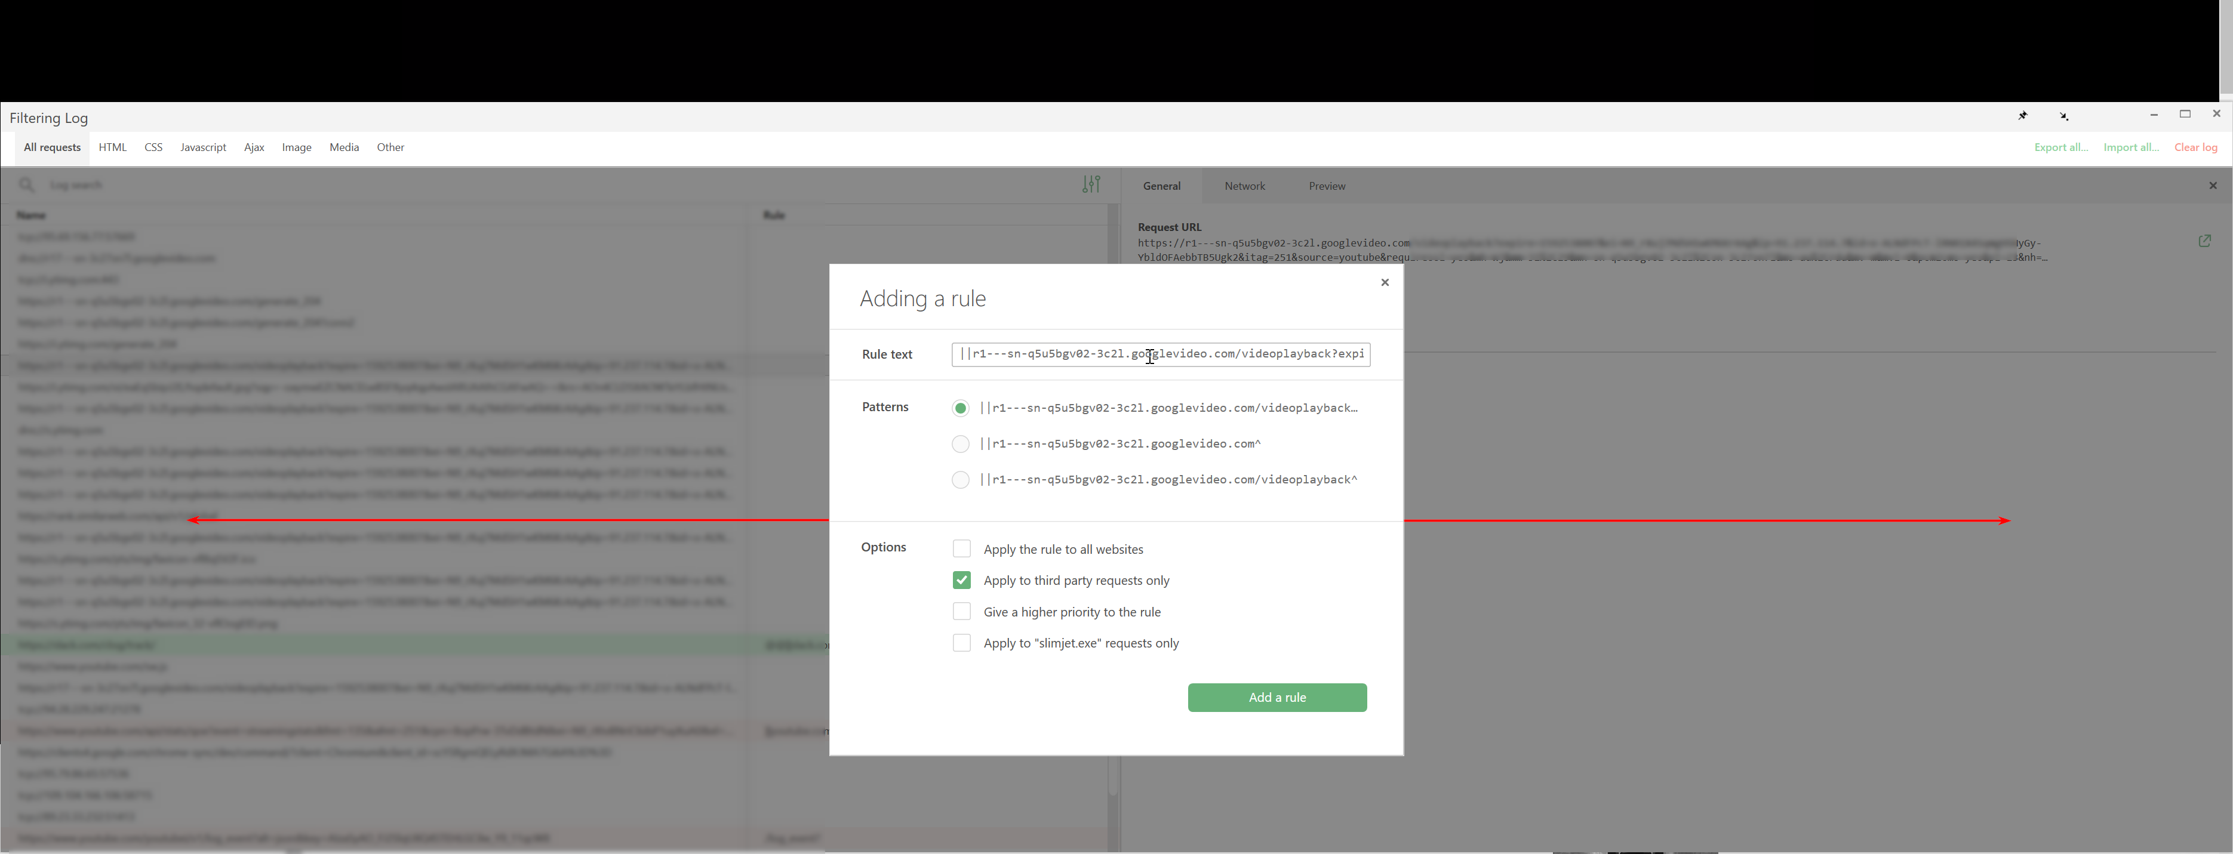Click the search magnifier icon

point(27,186)
